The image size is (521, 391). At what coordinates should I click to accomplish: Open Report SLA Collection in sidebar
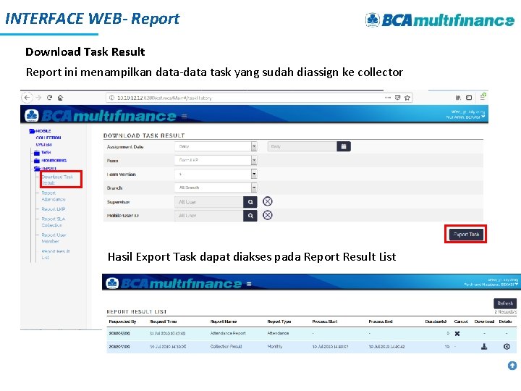[53, 222]
